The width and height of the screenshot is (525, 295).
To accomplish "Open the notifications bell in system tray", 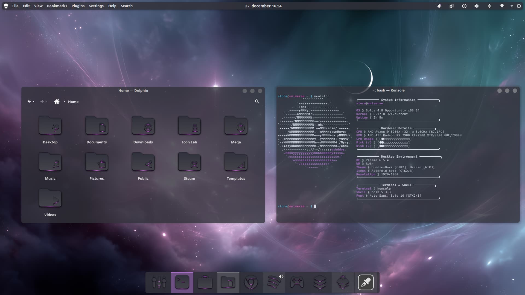I will (x=439, y=6).
